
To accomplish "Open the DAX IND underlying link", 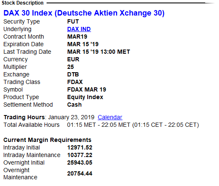I will pyautogui.click(x=79, y=29).
